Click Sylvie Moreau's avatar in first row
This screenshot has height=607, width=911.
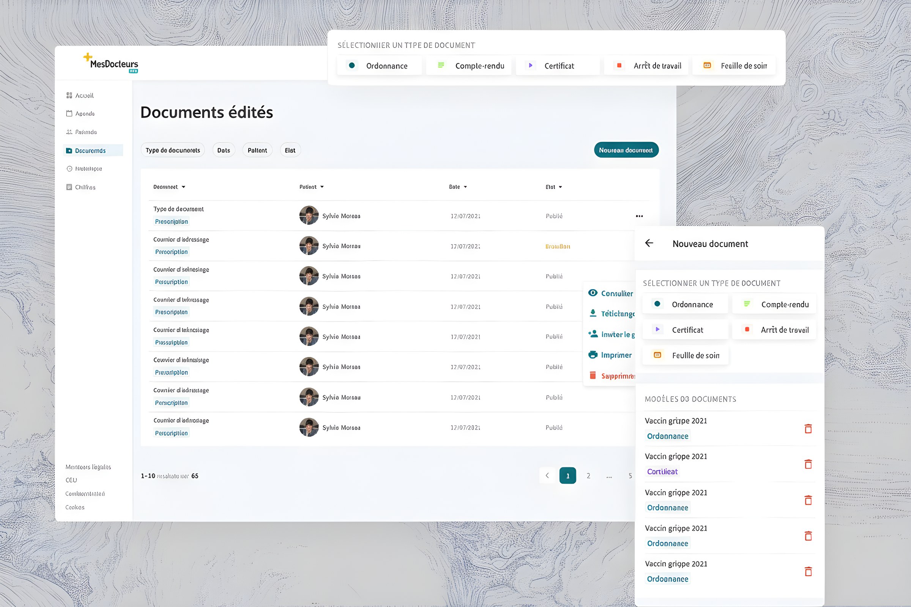coord(309,215)
